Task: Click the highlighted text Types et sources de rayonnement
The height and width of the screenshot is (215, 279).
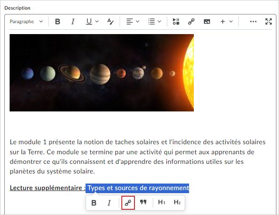Action: coord(138,188)
